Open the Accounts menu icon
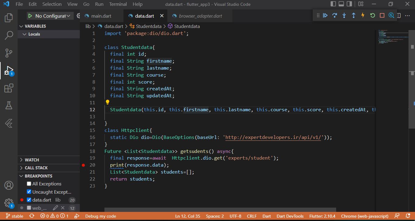The image size is (415, 221). coord(9,185)
